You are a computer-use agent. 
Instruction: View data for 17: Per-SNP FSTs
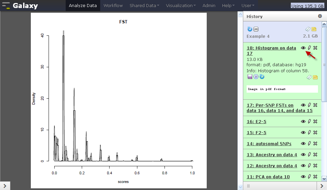point(303,105)
